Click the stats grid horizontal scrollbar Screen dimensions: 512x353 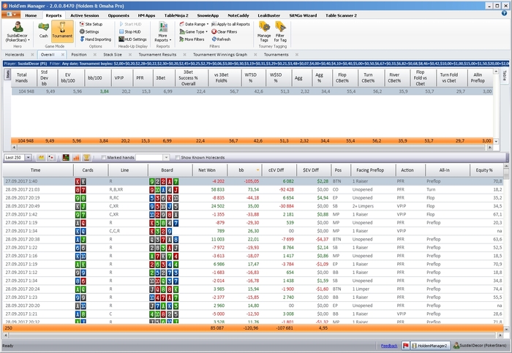tap(251, 148)
